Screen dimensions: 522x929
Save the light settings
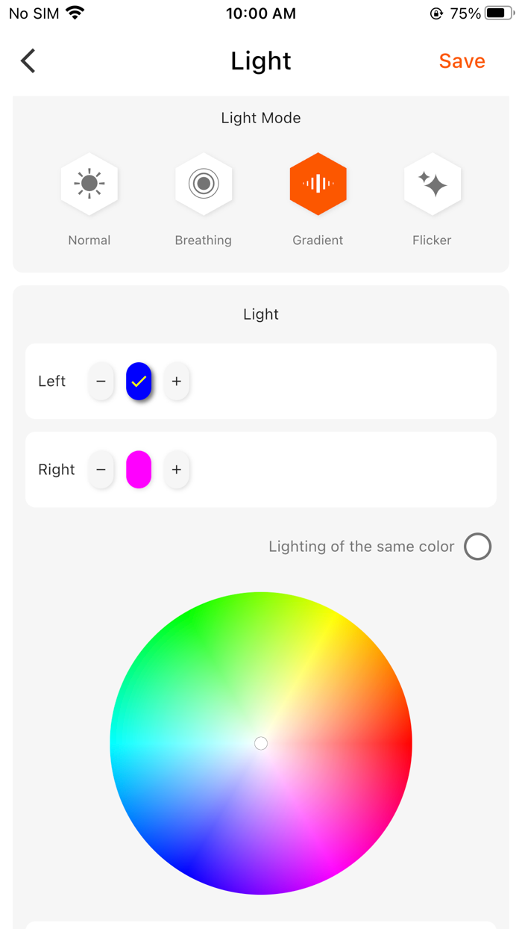pos(462,61)
